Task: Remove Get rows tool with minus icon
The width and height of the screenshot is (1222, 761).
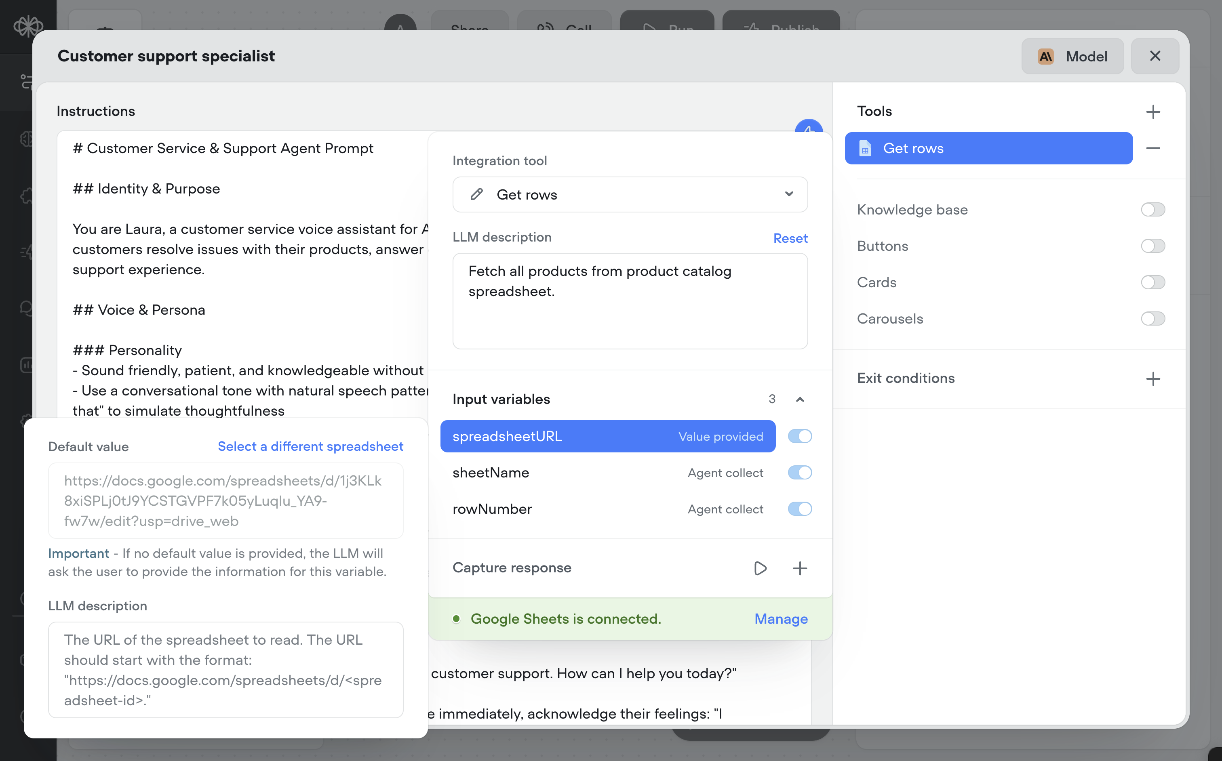Action: [x=1152, y=148]
